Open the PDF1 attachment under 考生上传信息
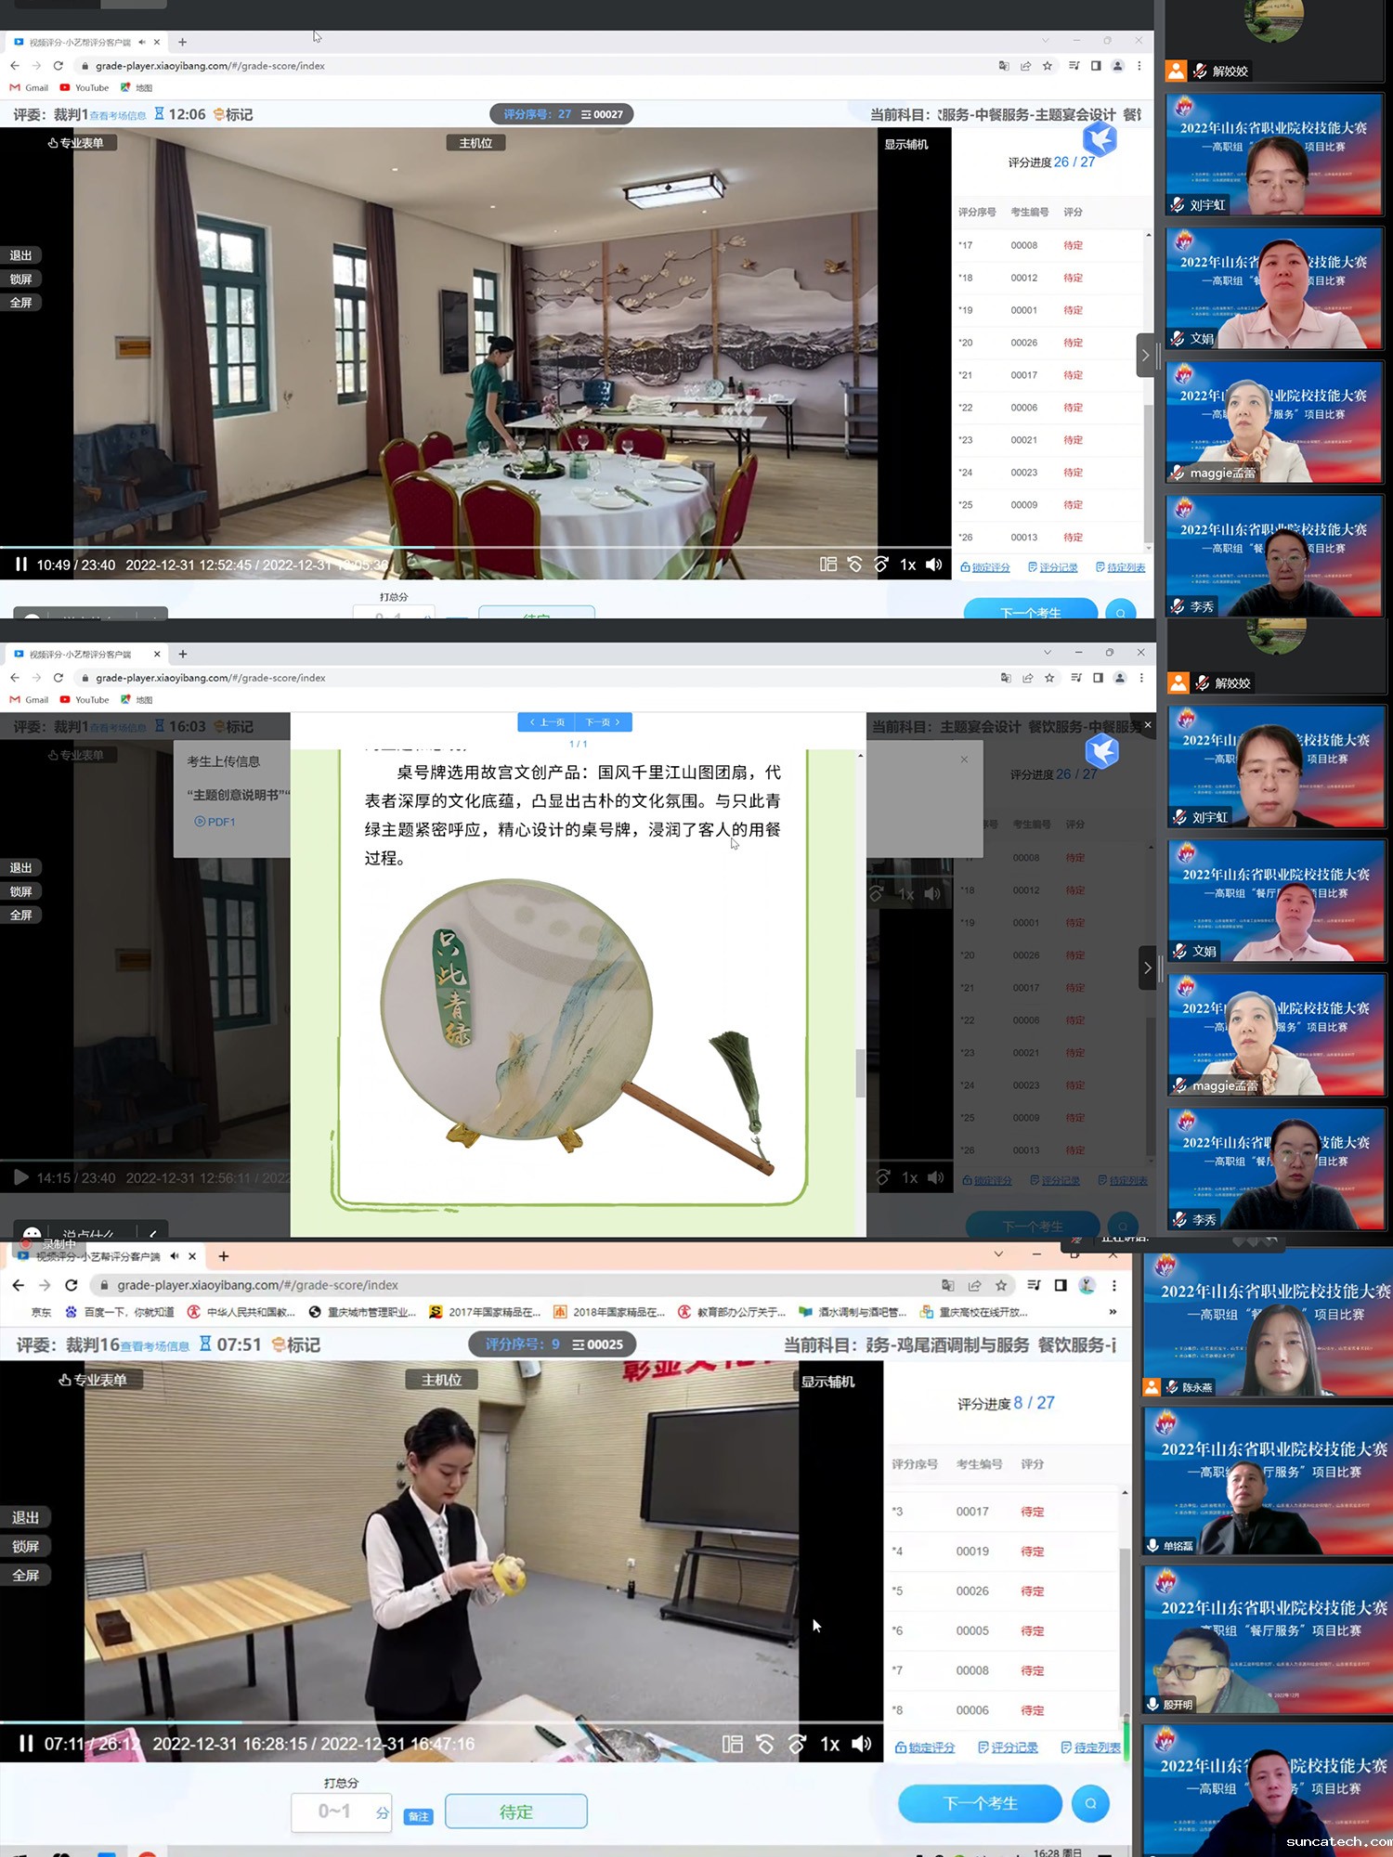Image resolution: width=1393 pixels, height=1857 pixels. tap(215, 822)
